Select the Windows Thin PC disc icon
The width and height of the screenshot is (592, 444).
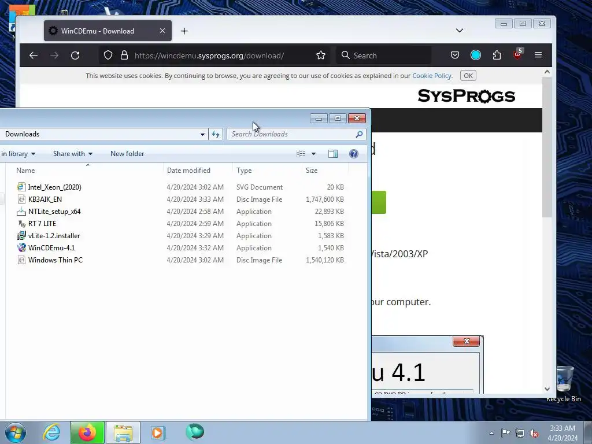pyautogui.click(x=21, y=260)
